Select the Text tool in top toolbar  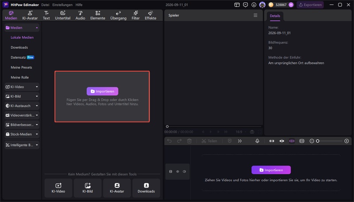point(46,15)
